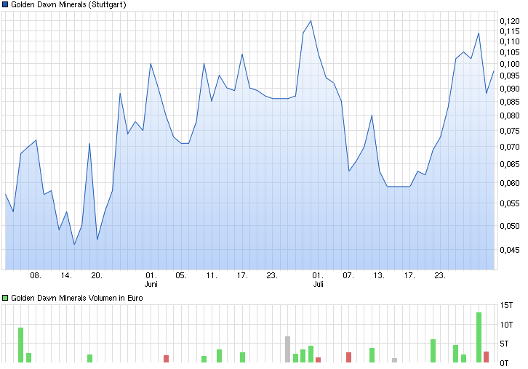
Task: Click the 0,050 price axis label
Action: (x=510, y=226)
